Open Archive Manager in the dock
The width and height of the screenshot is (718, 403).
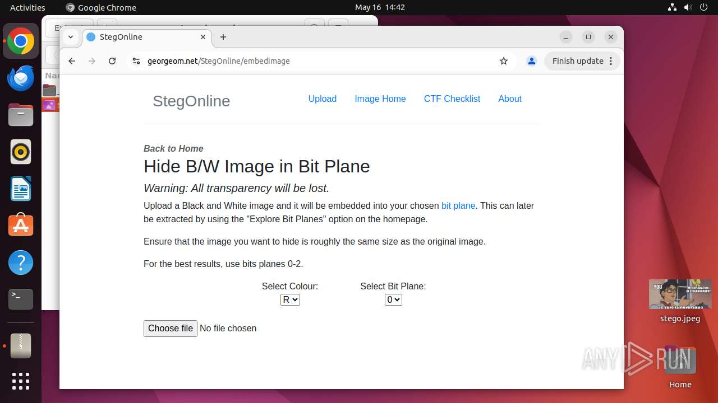pos(21,346)
